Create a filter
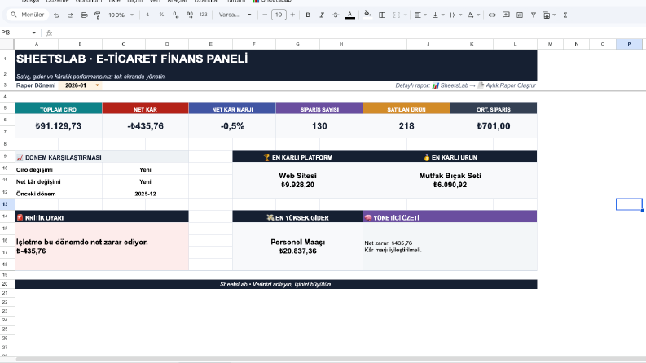Image resolution: width=646 pixels, height=363 pixels. click(x=534, y=15)
